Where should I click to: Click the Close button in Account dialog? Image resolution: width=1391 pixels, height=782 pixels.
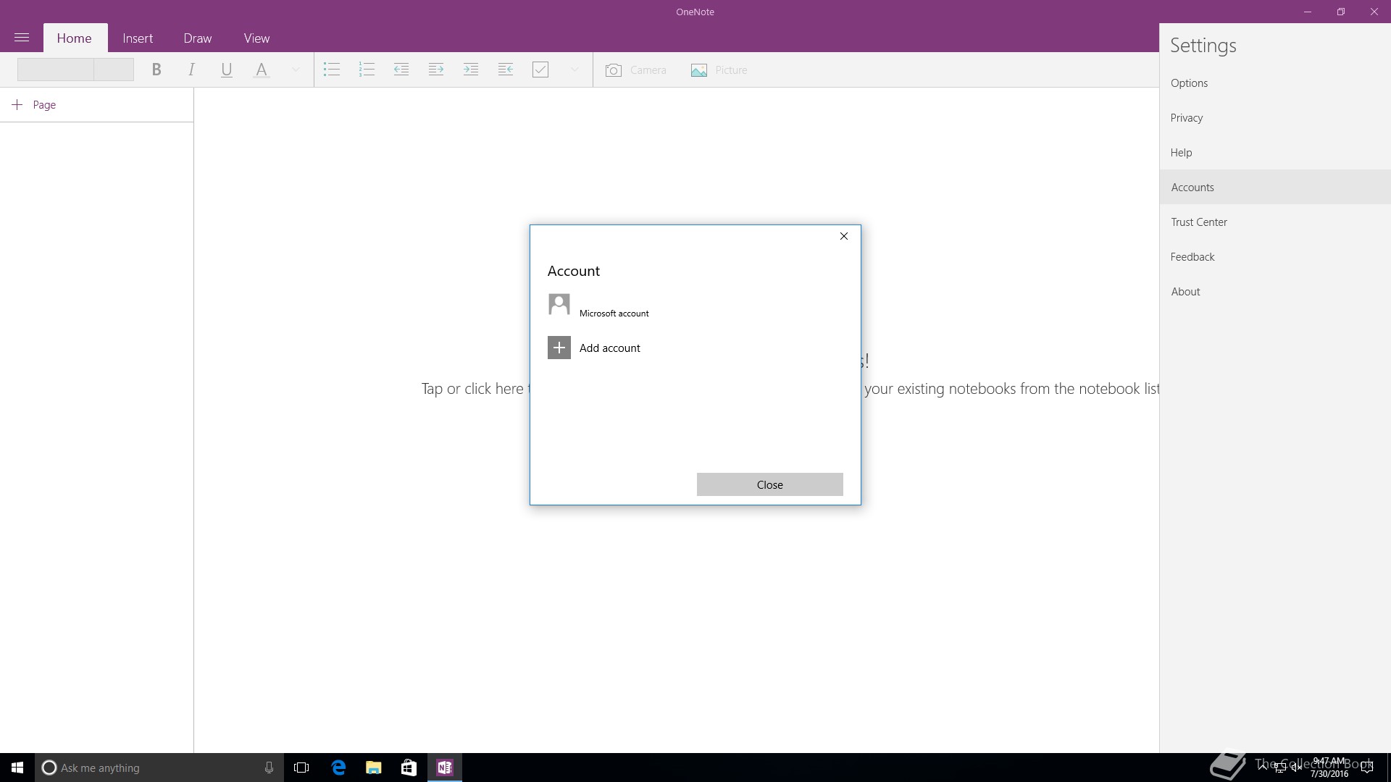pos(770,484)
